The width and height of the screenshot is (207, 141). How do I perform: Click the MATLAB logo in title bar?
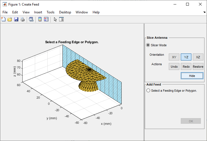(x=5, y=4)
